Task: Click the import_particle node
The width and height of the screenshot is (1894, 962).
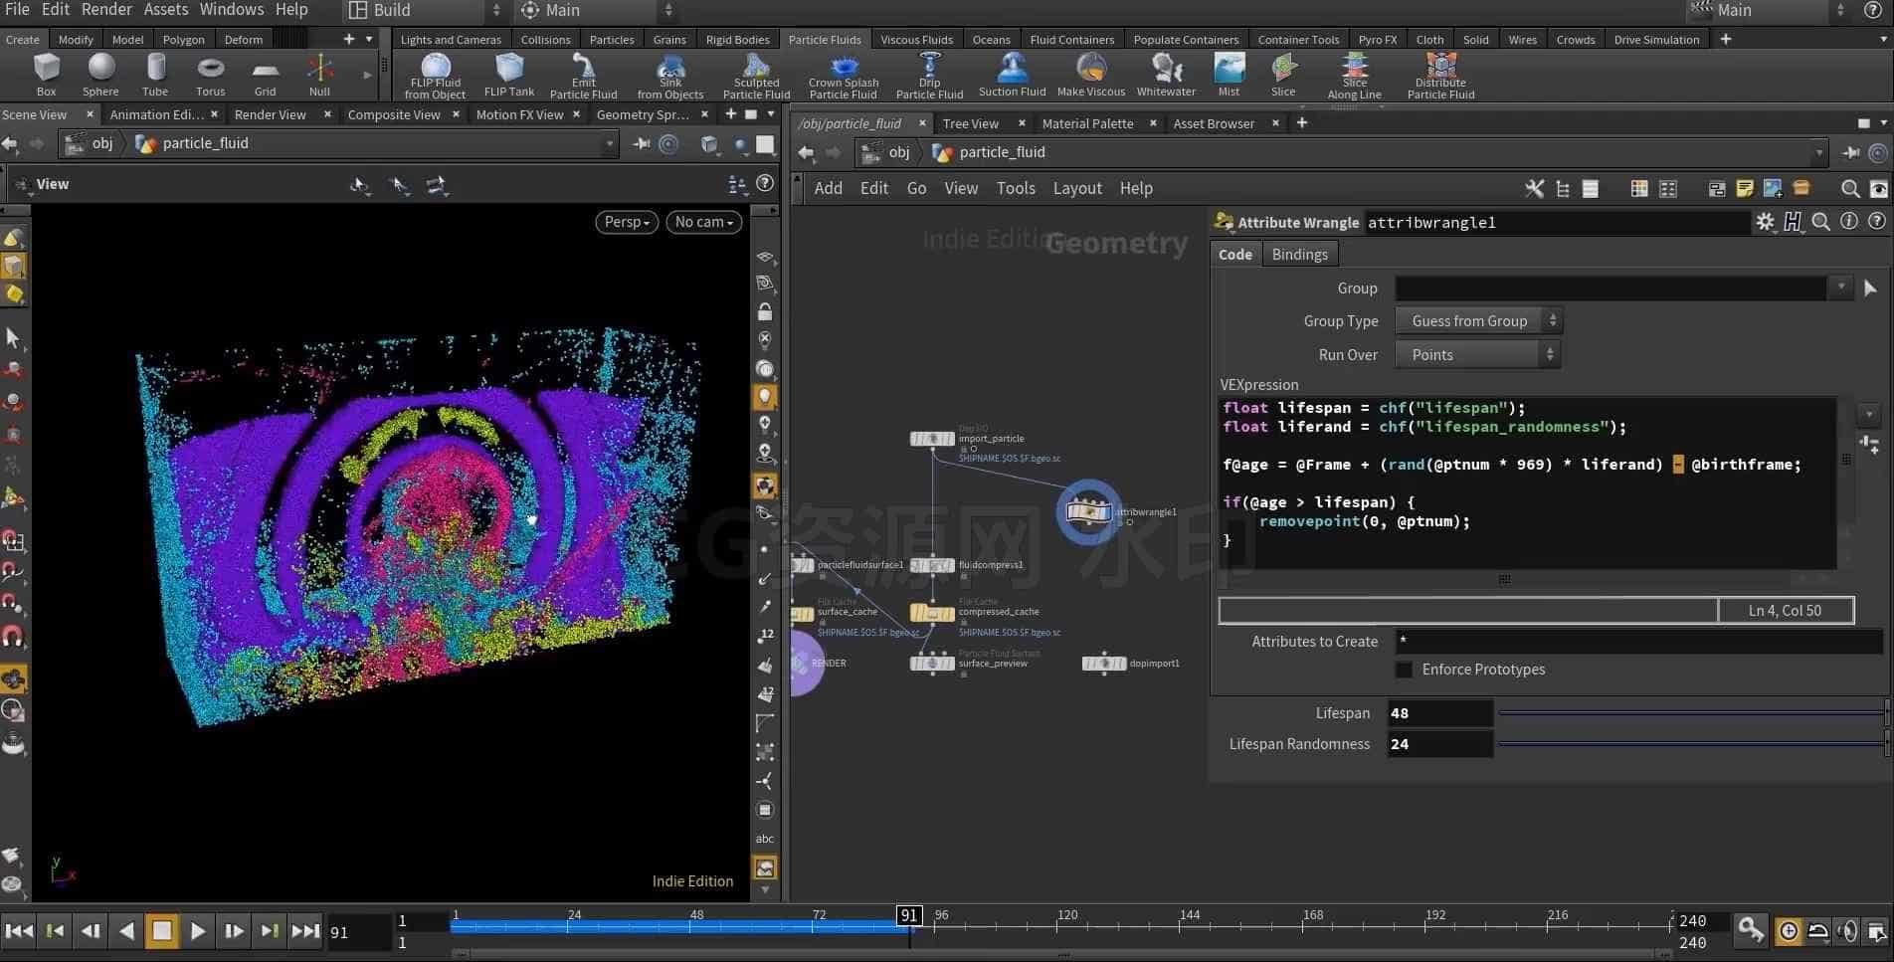Action: click(932, 439)
